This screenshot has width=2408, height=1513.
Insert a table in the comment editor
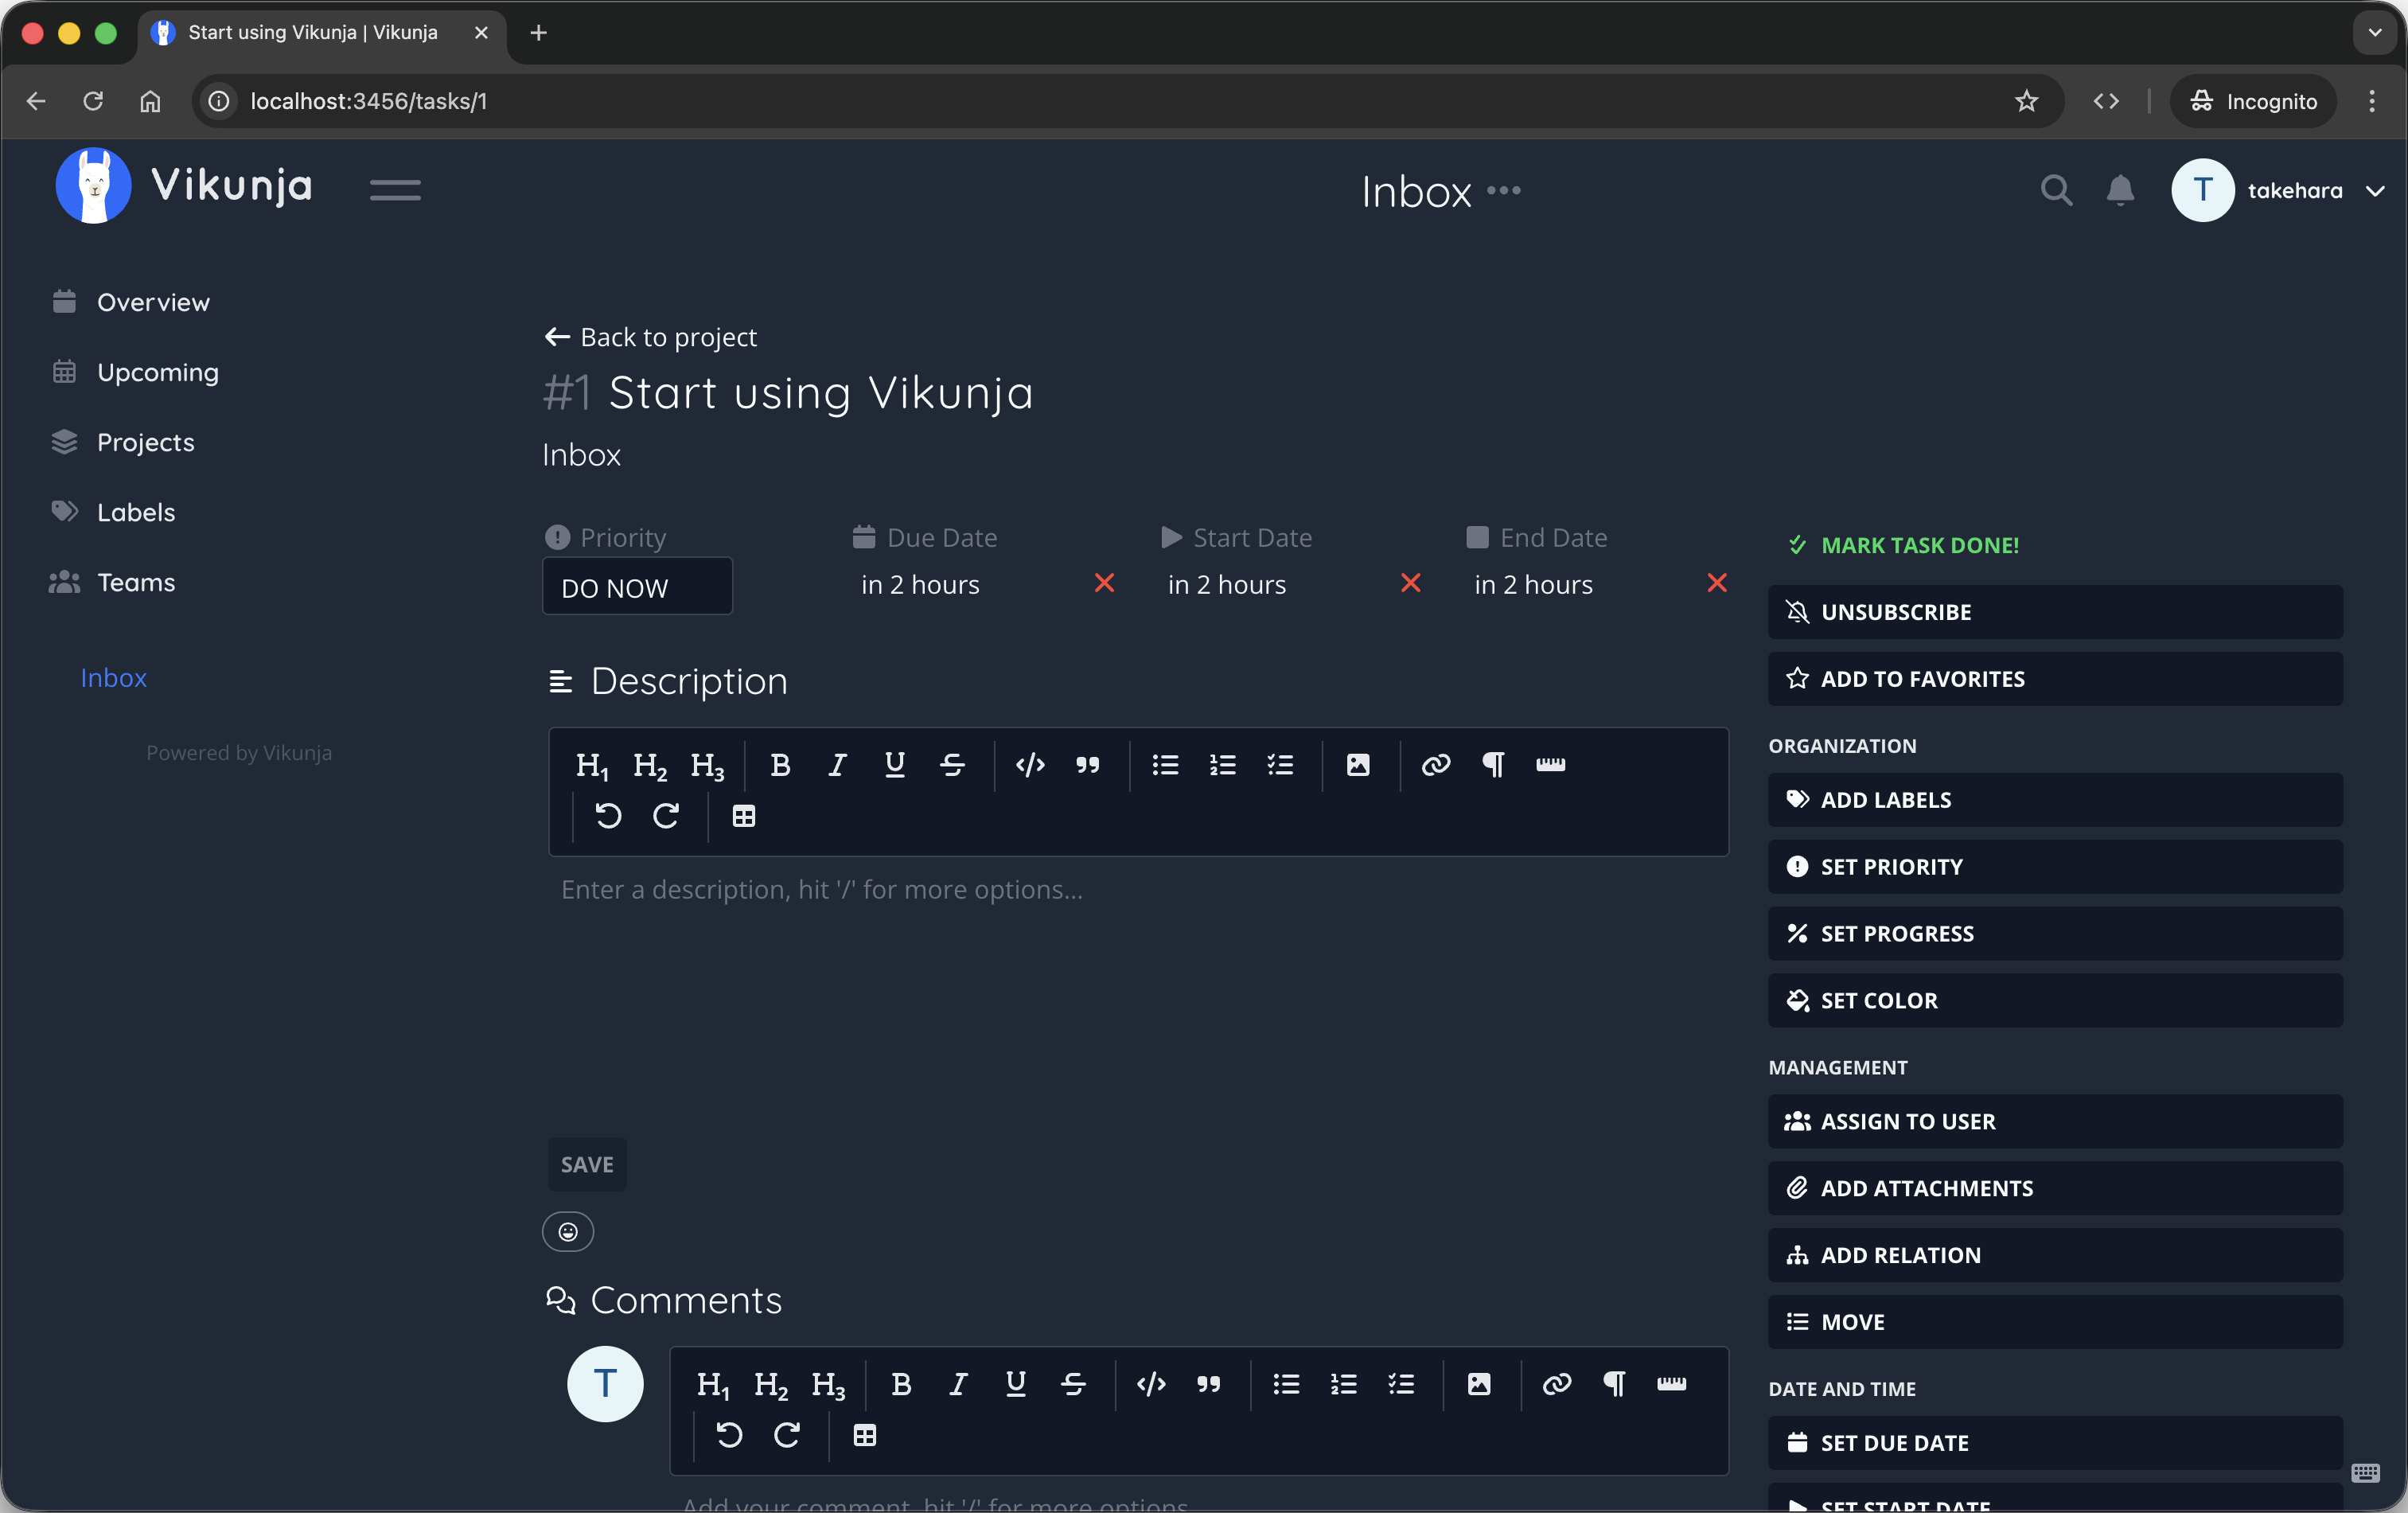[865, 1435]
